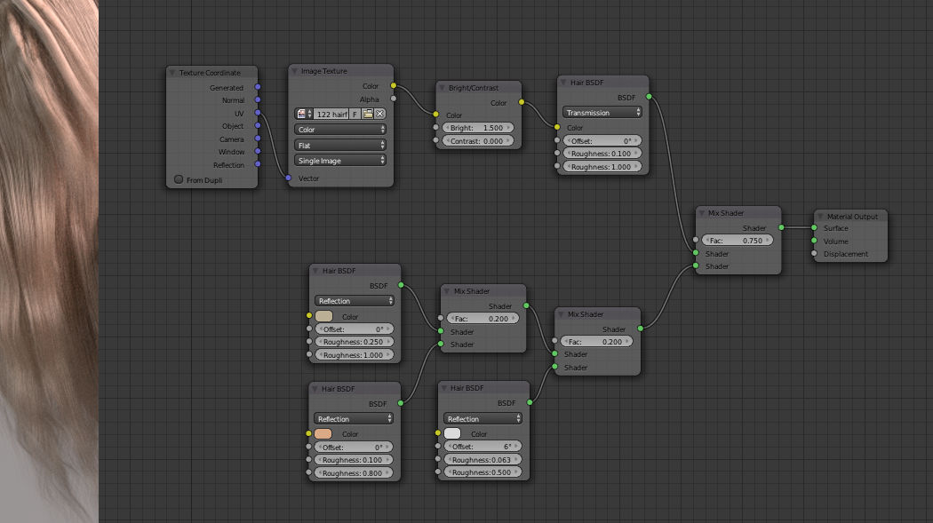Click the Roughness: 0.063 field

[x=483, y=459]
